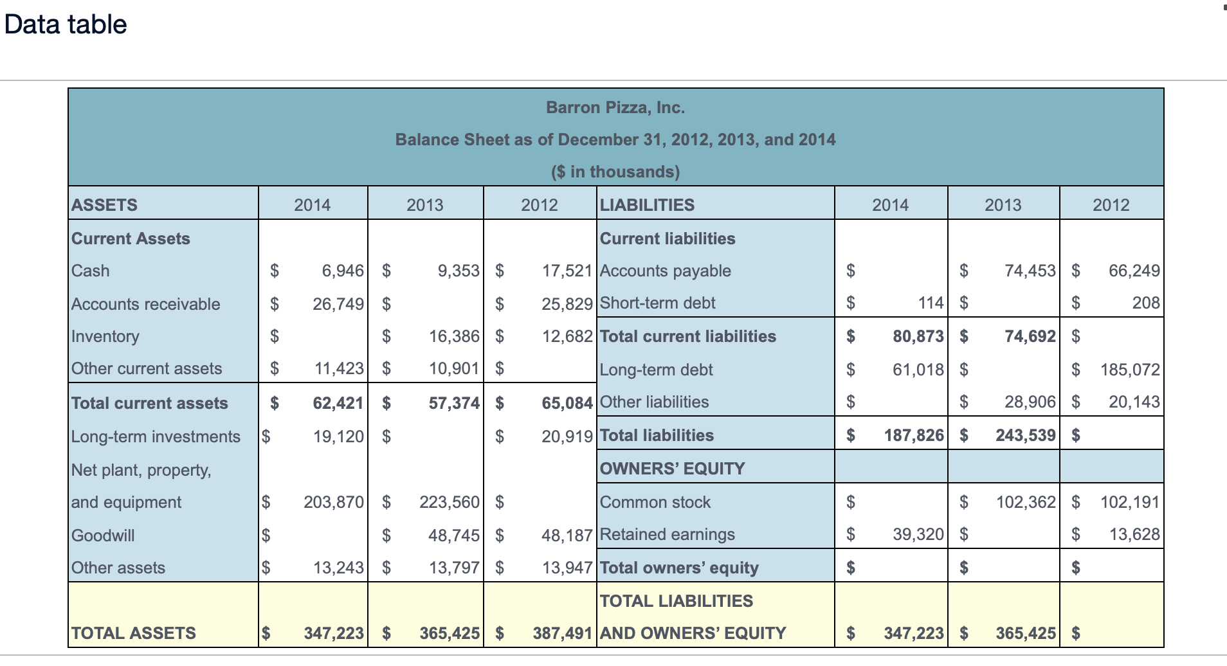Image resolution: width=1227 pixels, height=666 pixels.
Task: Click Total current assets 2014 value 62,421
Action: click(x=338, y=403)
